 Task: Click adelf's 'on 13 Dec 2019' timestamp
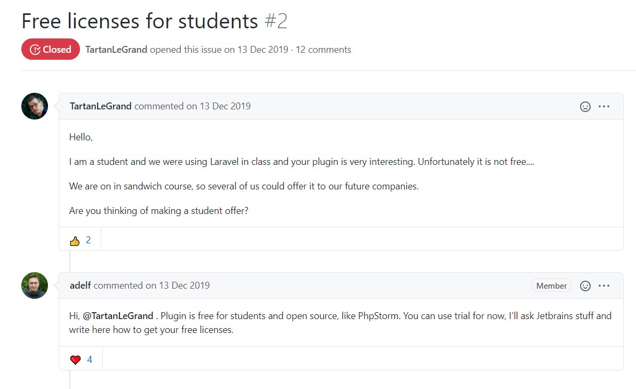pos(178,285)
